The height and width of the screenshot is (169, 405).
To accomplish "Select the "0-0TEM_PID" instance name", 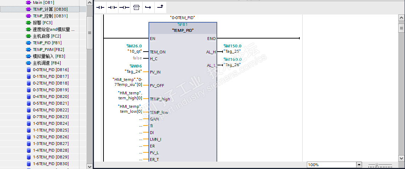I will [182, 18].
